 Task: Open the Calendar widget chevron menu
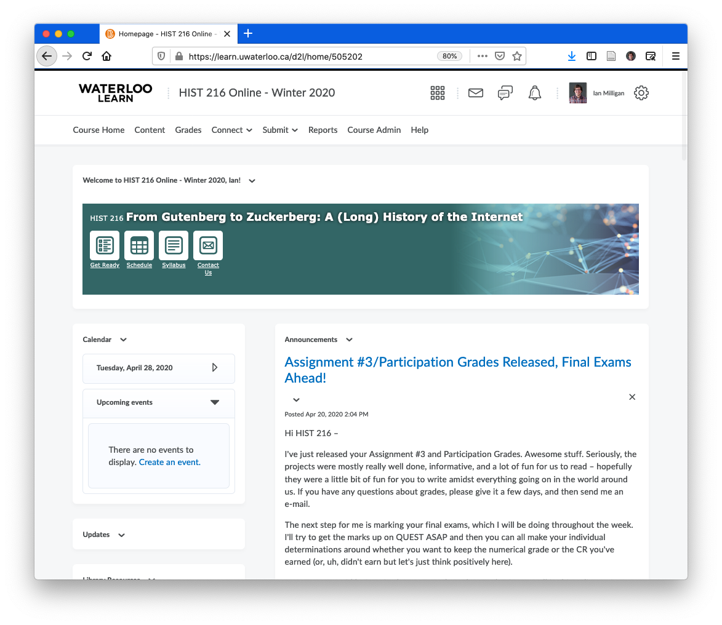pyautogui.click(x=123, y=340)
